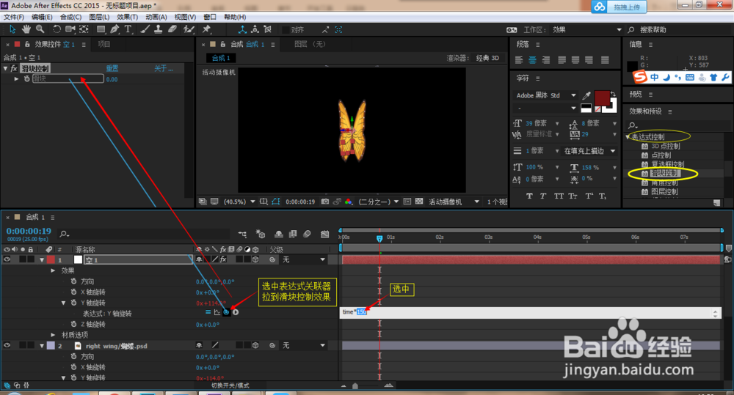Select the 3D 点控制 effect
The width and height of the screenshot is (734, 395).
tap(665, 146)
